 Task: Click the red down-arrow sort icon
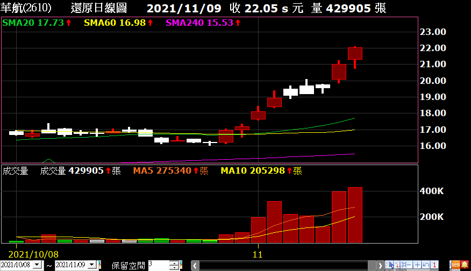coord(397,265)
